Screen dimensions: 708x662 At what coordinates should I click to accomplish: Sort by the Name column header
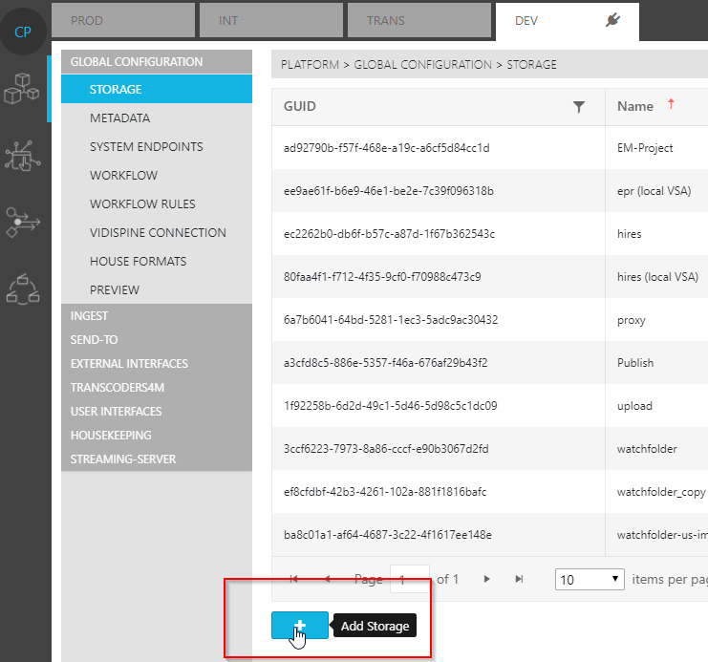[635, 107]
